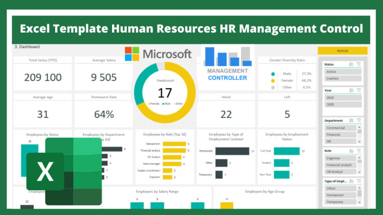Toggle the Active item in the Status slicer
This screenshot has height=215, width=383.
[342, 72]
